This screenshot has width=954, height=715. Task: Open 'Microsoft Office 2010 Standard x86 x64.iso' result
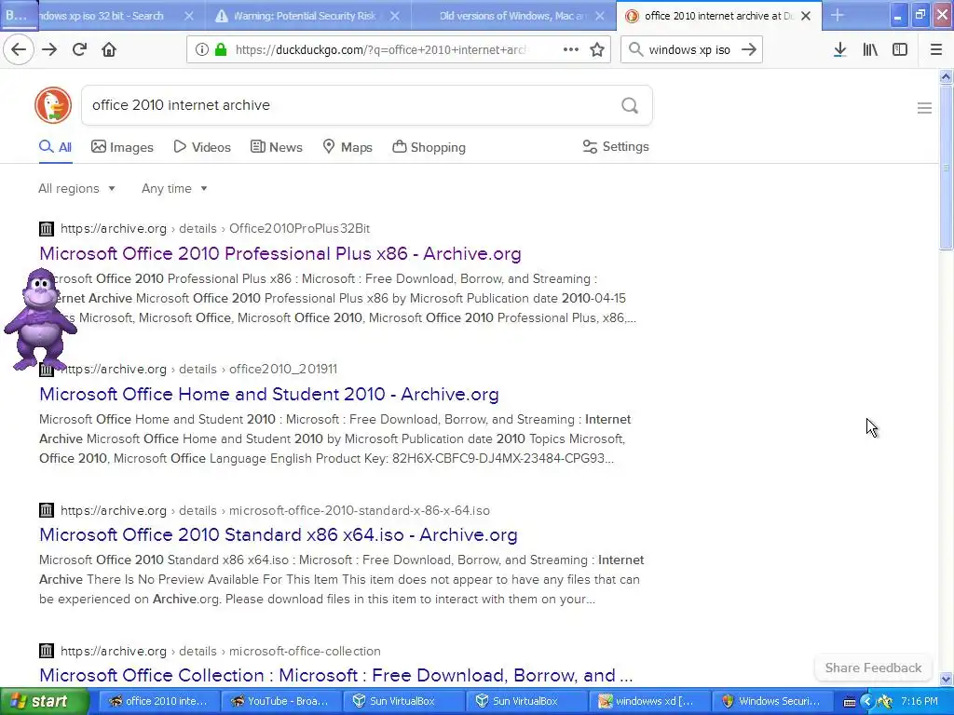click(278, 534)
